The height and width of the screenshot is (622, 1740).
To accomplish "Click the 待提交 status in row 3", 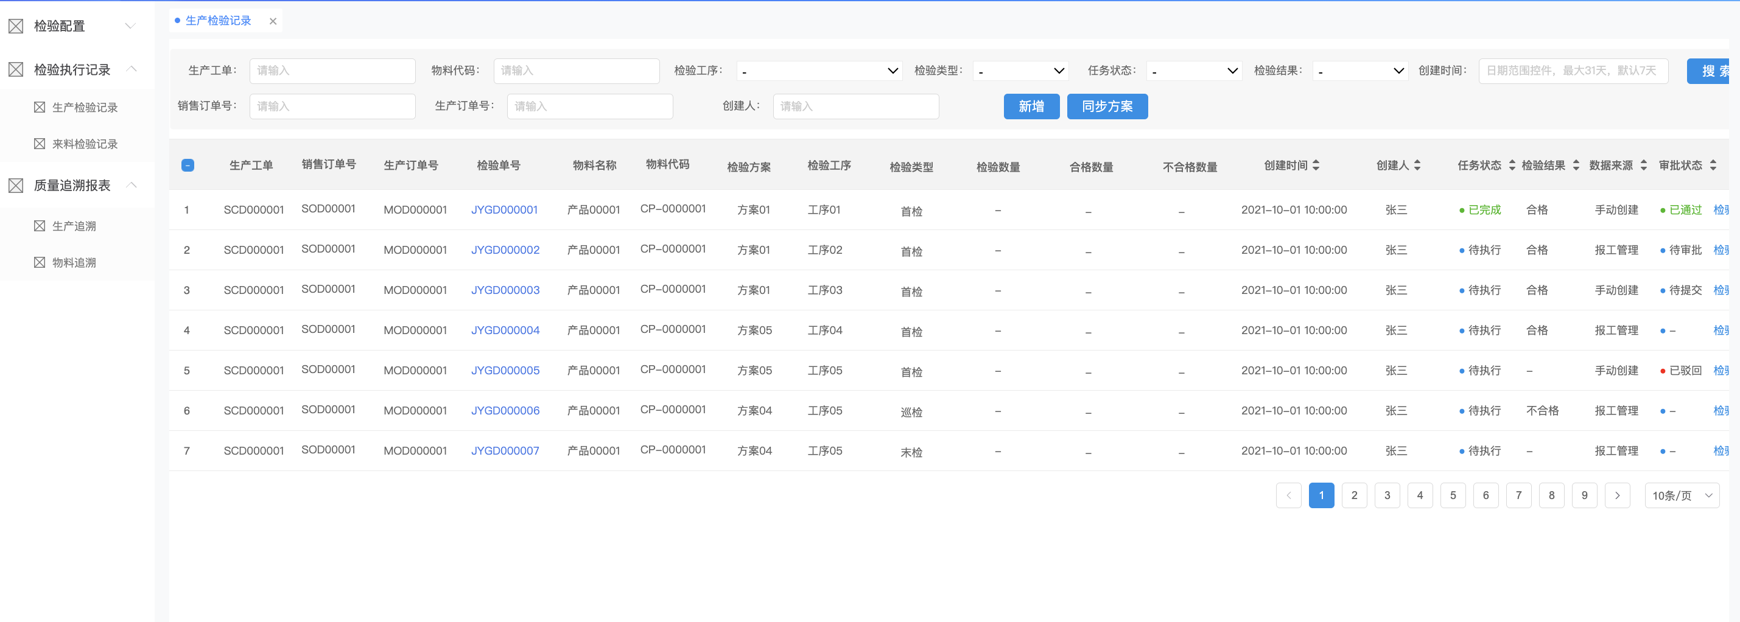I will (x=1685, y=290).
